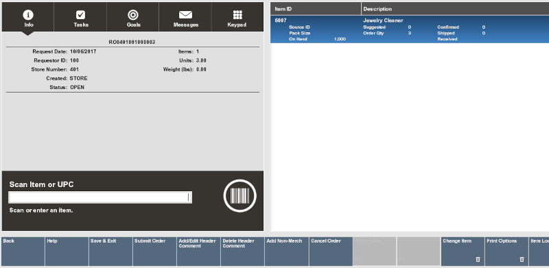
Task: Open the Change Item menu button
Action: pyautogui.click(x=463, y=252)
